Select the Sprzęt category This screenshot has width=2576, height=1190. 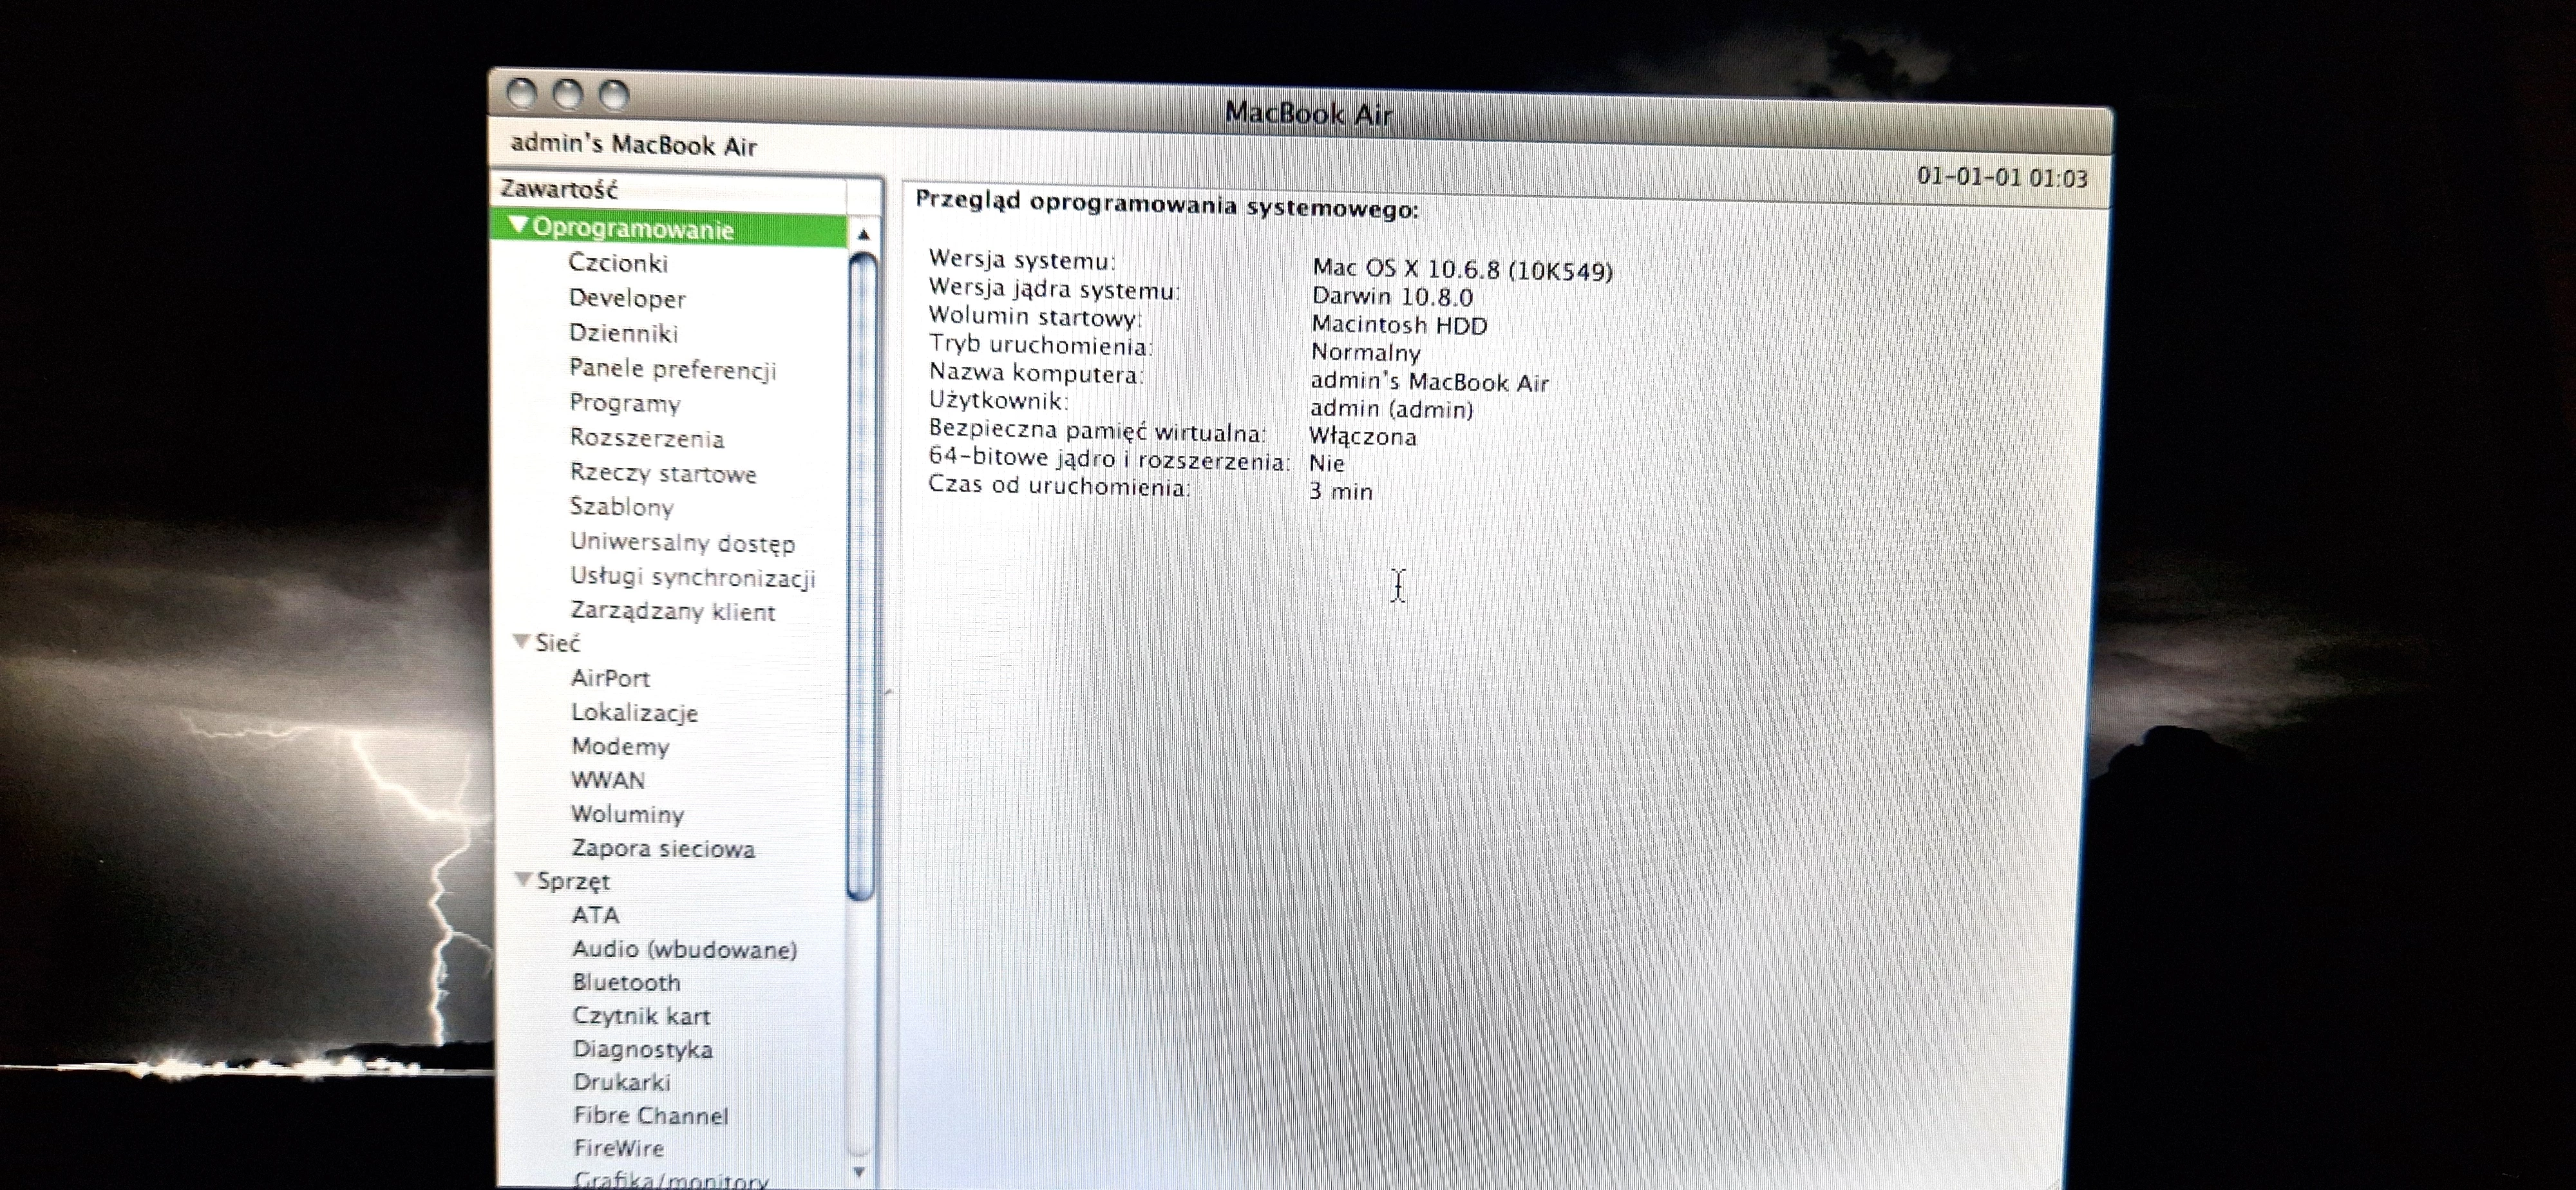click(x=573, y=882)
